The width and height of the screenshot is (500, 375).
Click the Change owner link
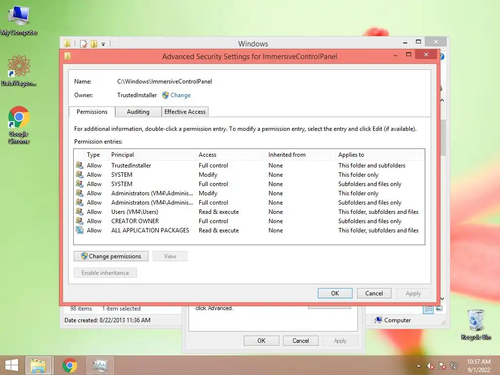coord(181,95)
